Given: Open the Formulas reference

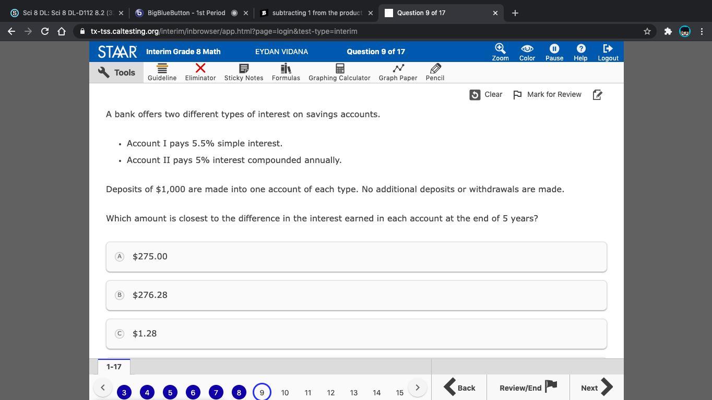Looking at the screenshot, I should pyautogui.click(x=286, y=72).
